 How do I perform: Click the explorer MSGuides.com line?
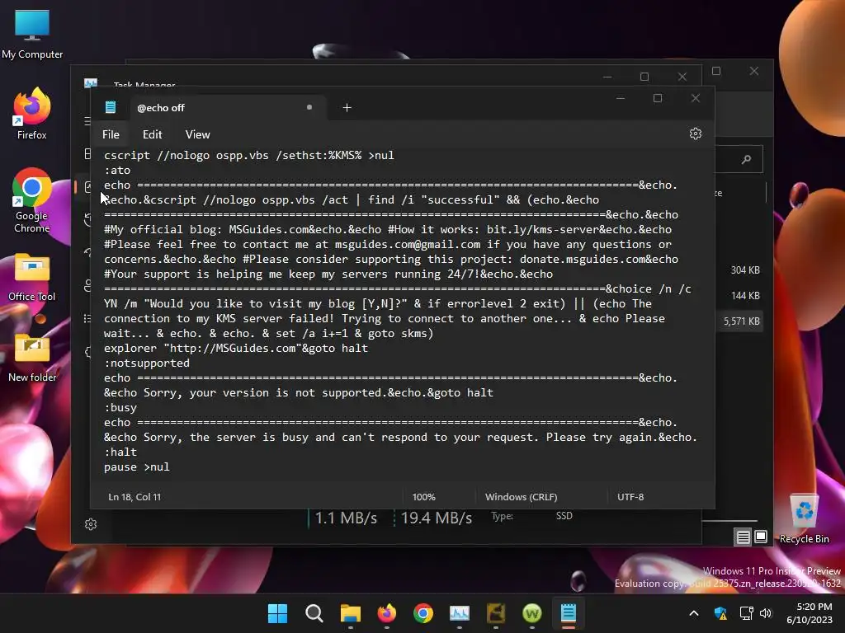tap(235, 349)
